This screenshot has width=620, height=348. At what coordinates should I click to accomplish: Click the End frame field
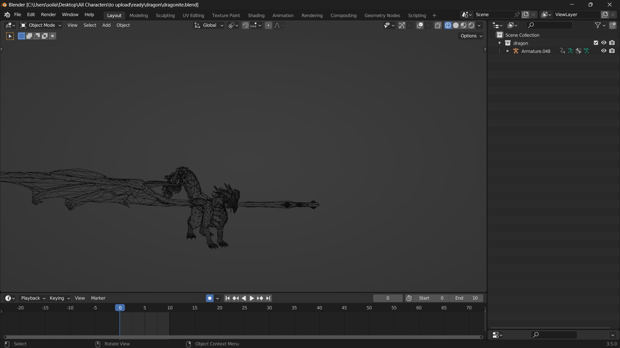pos(466,298)
